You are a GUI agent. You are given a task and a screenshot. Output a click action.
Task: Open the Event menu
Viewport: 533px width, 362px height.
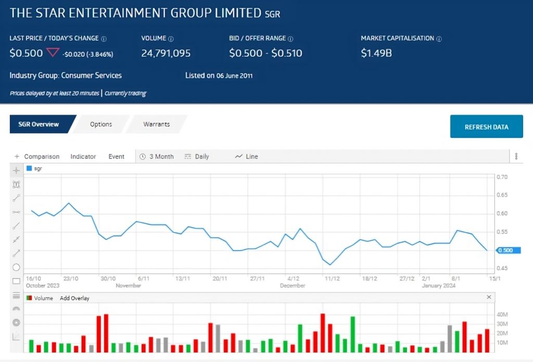[116, 157]
